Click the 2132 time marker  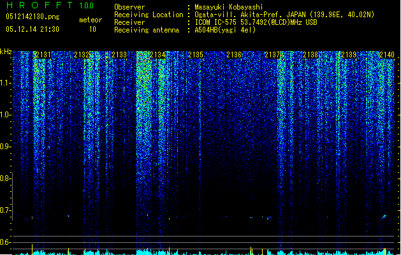point(82,55)
